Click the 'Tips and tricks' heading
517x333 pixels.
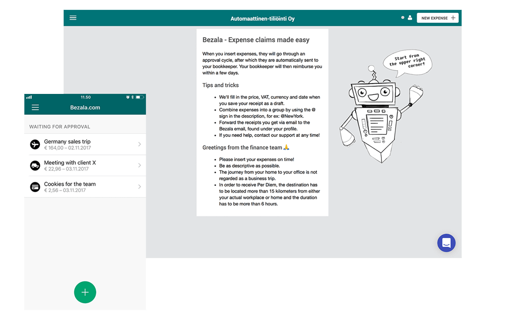[x=221, y=85]
